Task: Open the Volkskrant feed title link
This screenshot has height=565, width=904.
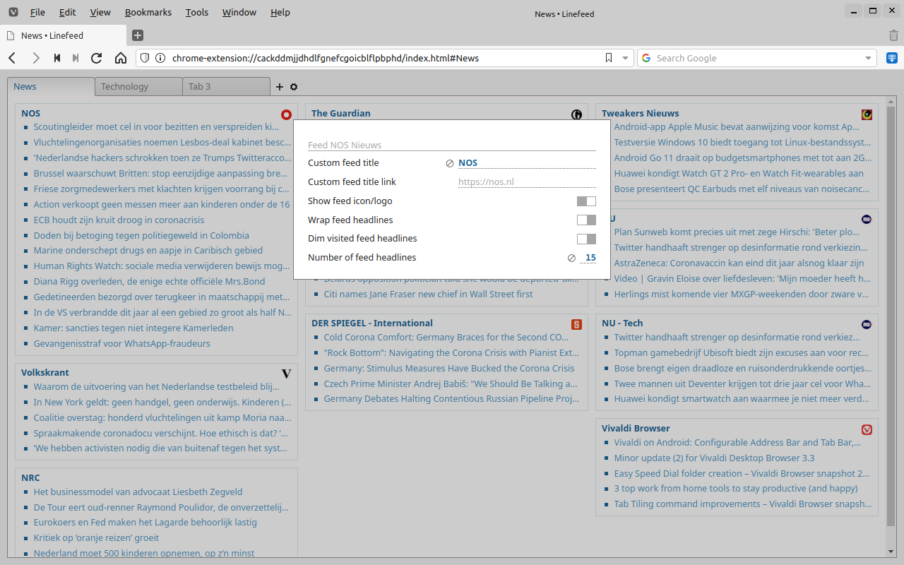Action: (x=45, y=372)
